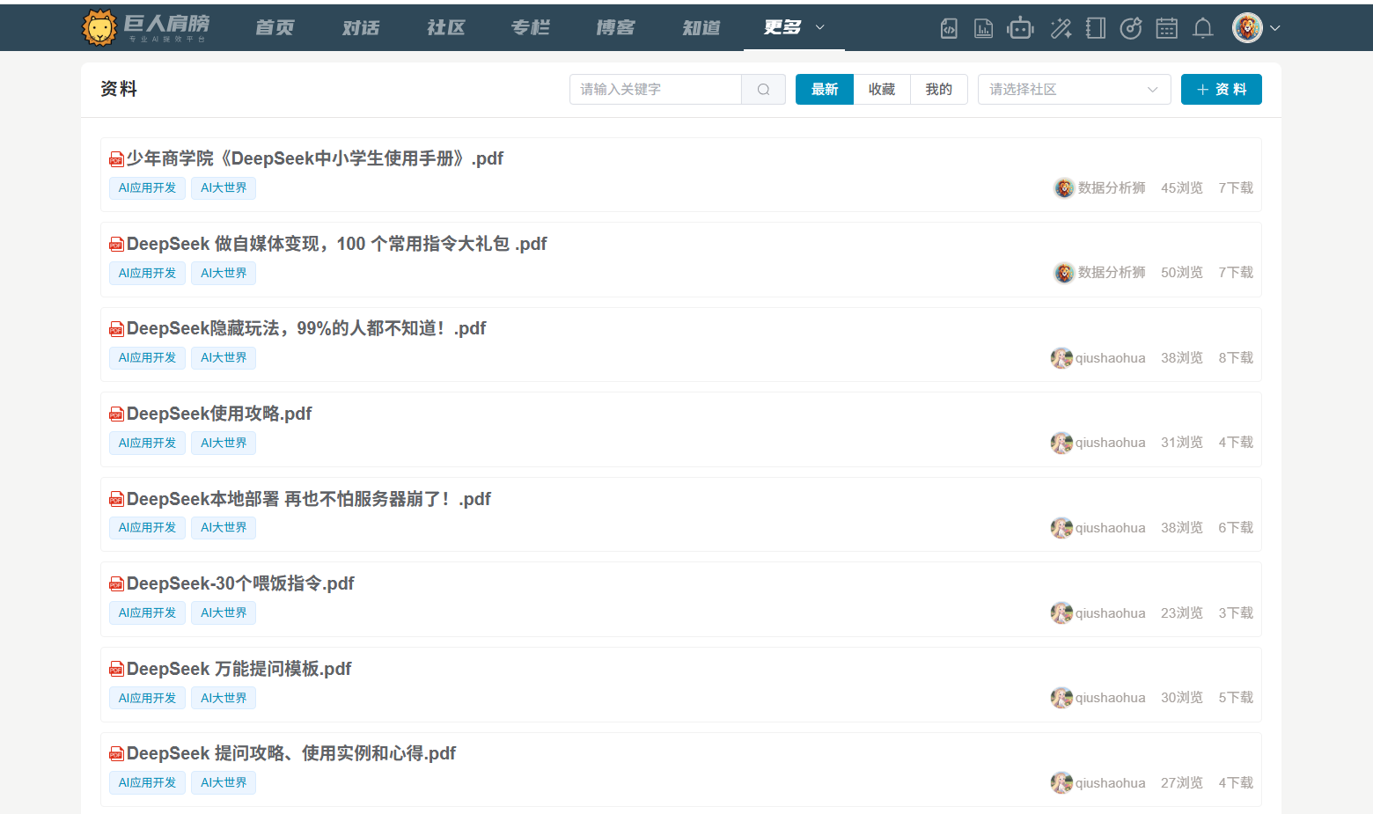Click the + 资料 add button
Image resolution: width=1373 pixels, height=814 pixels.
[x=1222, y=89]
